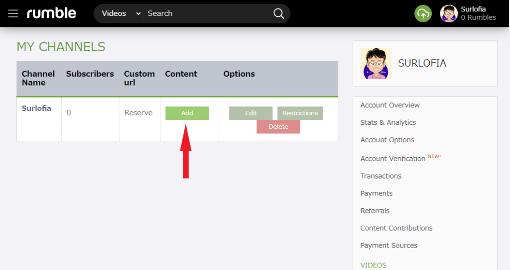Screen dimensions: 510x270
Task: Open the Surlofia channel name link
Action: (36, 108)
